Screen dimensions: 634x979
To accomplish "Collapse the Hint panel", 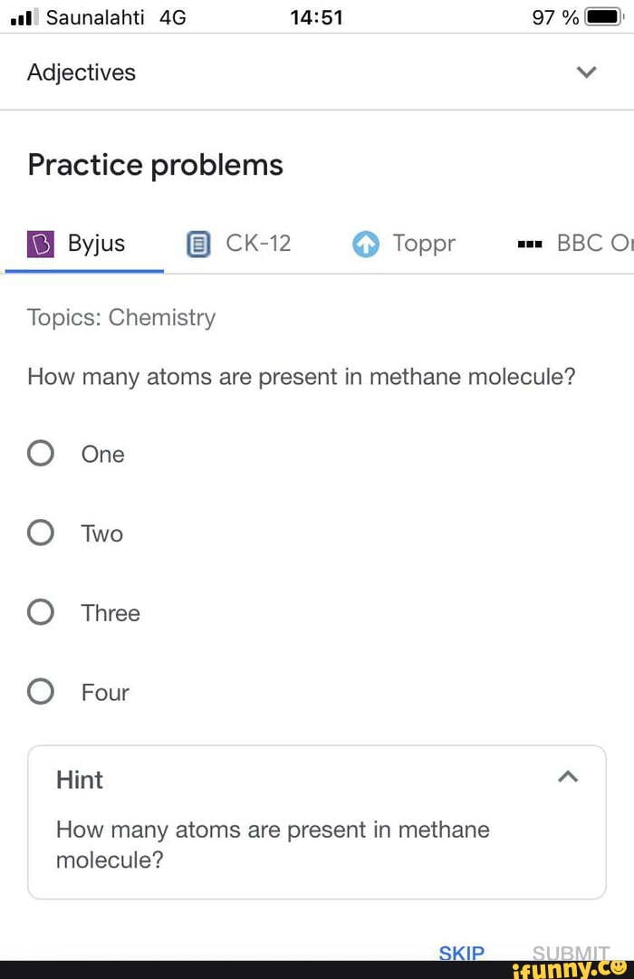I will [568, 776].
